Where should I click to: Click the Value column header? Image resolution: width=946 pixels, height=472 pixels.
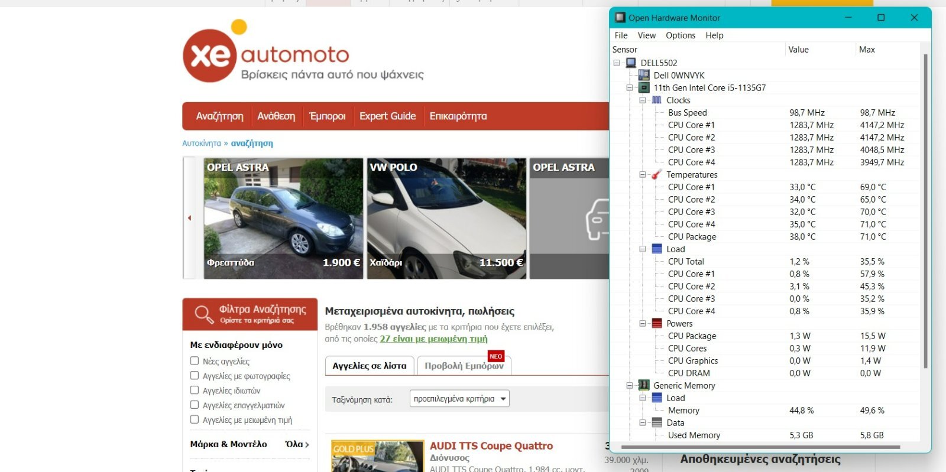[x=798, y=50]
